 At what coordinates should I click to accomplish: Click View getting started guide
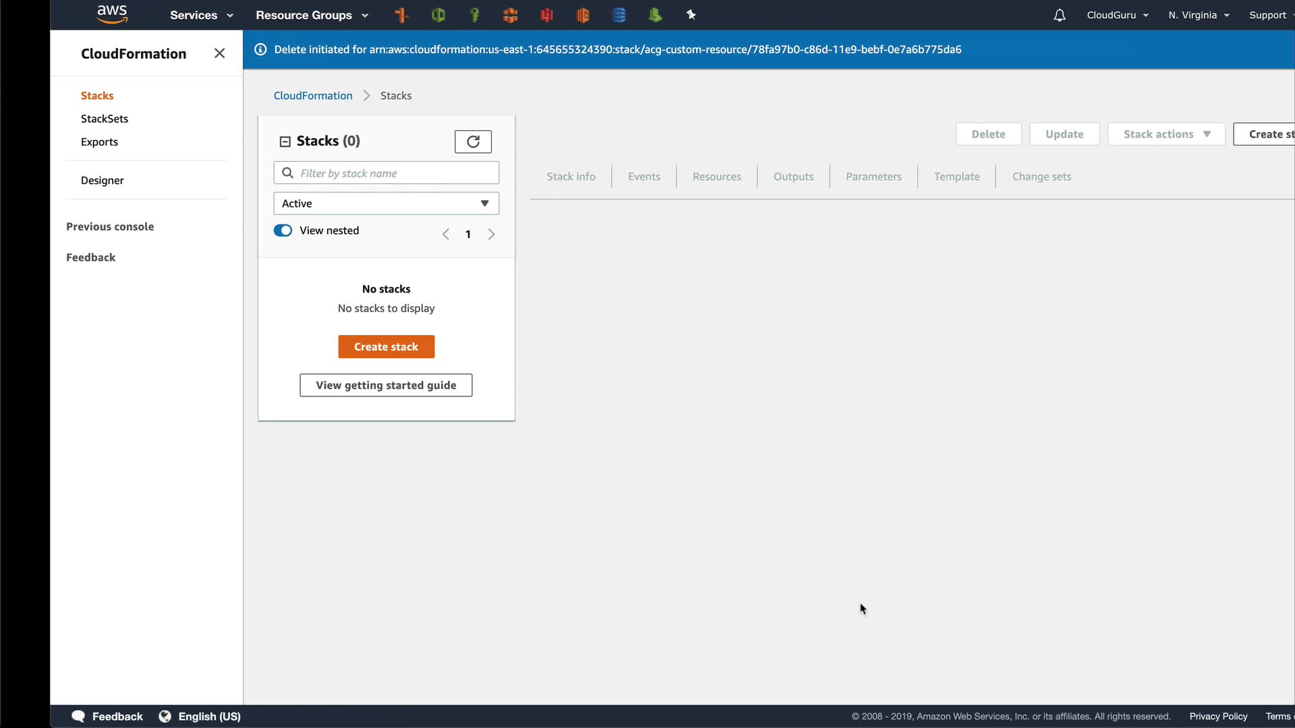pyautogui.click(x=386, y=385)
